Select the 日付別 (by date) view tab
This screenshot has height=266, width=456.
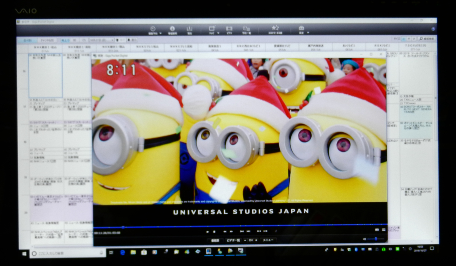(x=28, y=40)
